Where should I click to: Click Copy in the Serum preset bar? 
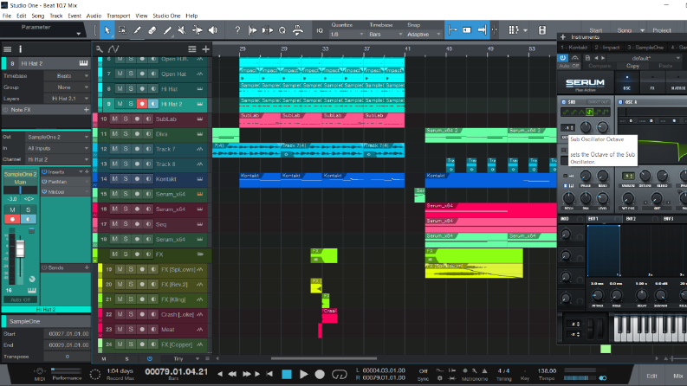[x=632, y=66]
